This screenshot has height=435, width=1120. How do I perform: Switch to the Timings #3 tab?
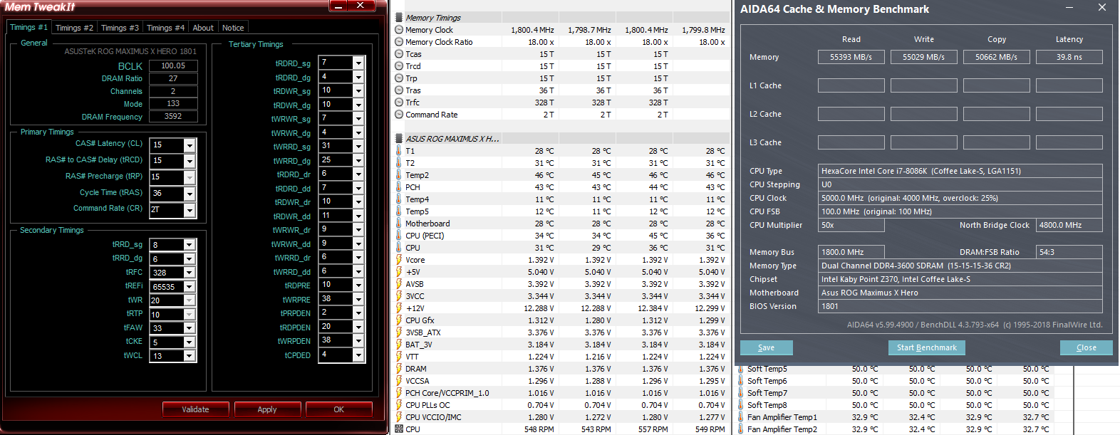[120, 28]
